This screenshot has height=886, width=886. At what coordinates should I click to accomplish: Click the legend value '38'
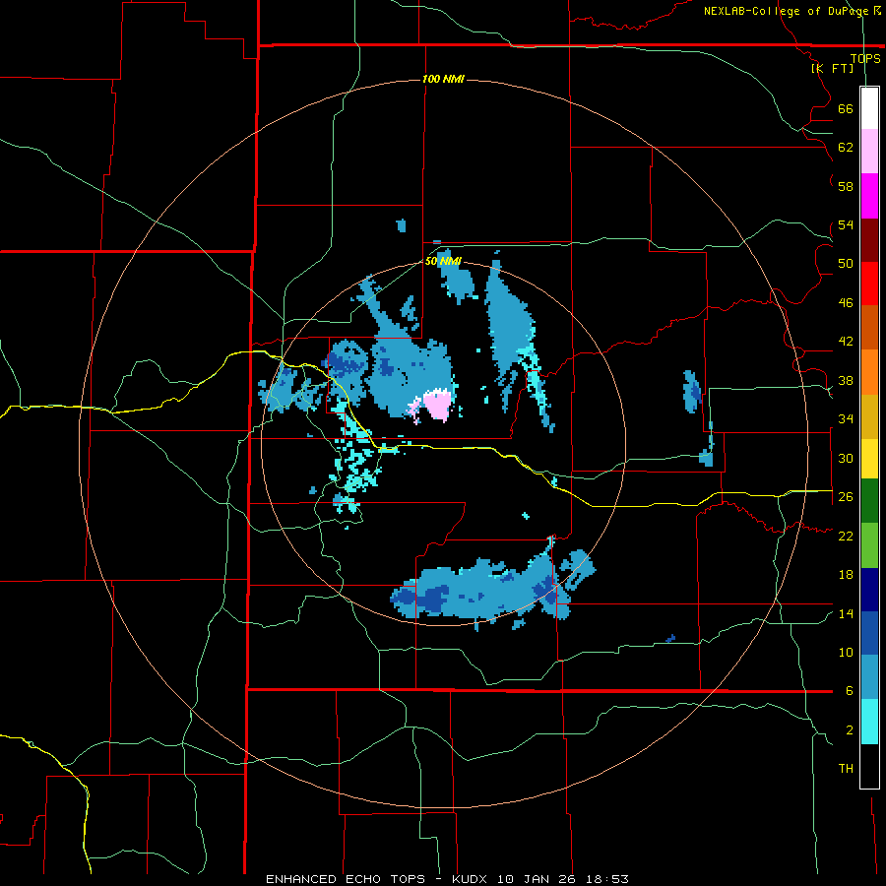pyautogui.click(x=846, y=380)
